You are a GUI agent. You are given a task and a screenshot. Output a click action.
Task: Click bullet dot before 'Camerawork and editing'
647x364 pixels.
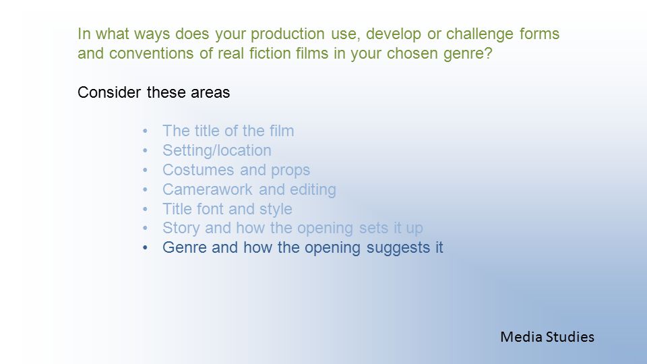point(145,190)
